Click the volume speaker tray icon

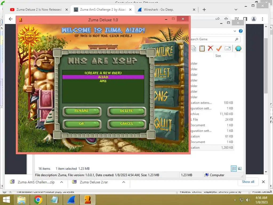pyautogui.click(x=248, y=200)
